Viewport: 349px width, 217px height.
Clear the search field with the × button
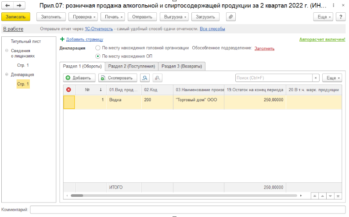[316, 78]
